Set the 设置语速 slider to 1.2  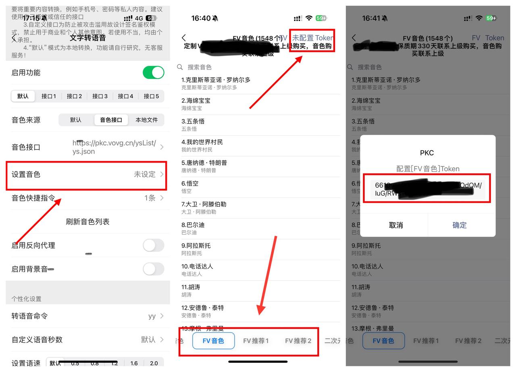[x=114, y=363]
